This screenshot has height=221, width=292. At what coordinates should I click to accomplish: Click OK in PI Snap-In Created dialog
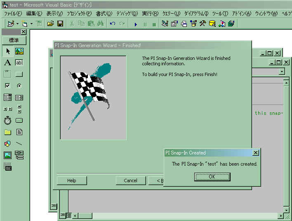tap(212, 177)
